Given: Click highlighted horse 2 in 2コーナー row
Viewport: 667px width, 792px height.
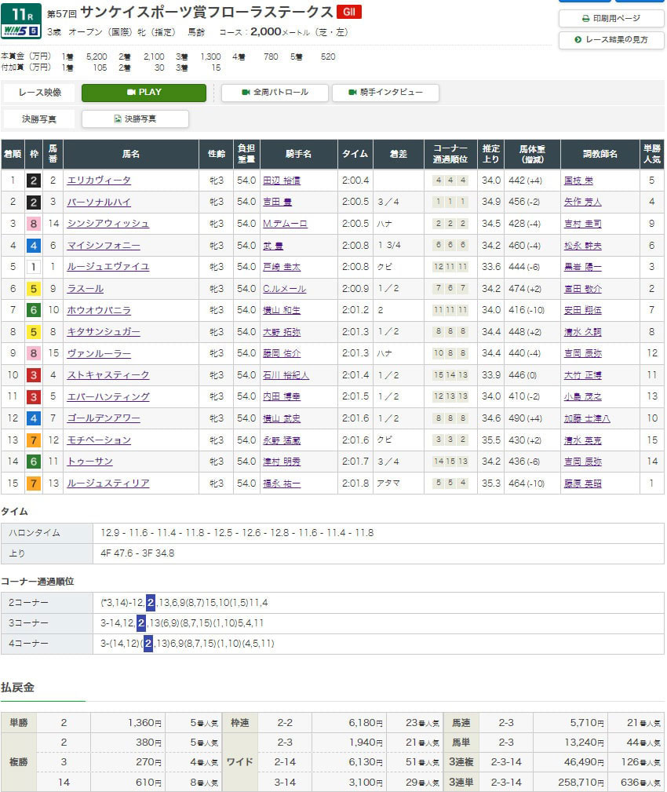Looking at the screenshot, I should tap(150, 603).
